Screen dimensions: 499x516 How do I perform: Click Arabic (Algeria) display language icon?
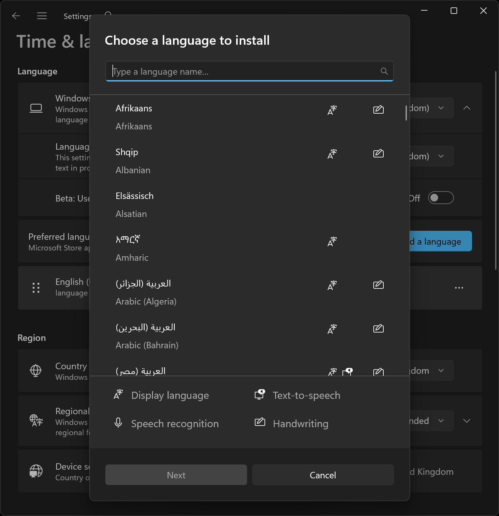click(x=332, y=285)
